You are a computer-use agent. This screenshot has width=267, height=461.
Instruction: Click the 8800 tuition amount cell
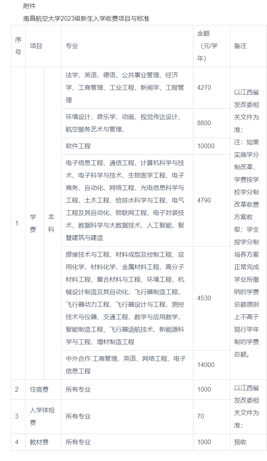click(x=212, y=123)
